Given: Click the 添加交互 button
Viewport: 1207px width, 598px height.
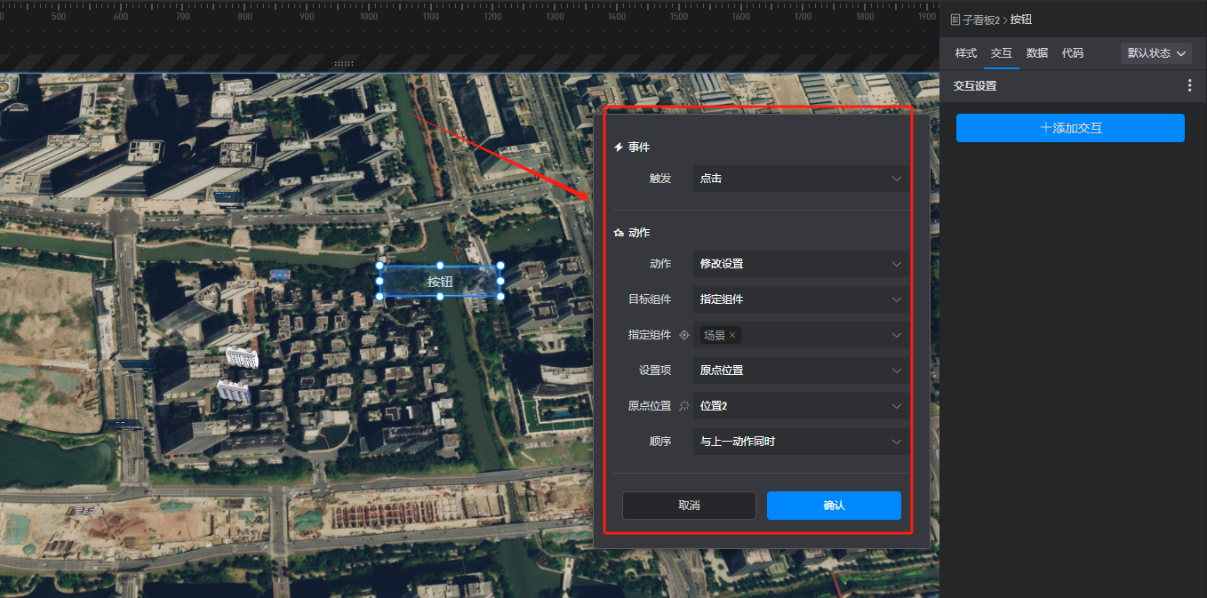Looking at the screenshot, I should (1070, 128).
